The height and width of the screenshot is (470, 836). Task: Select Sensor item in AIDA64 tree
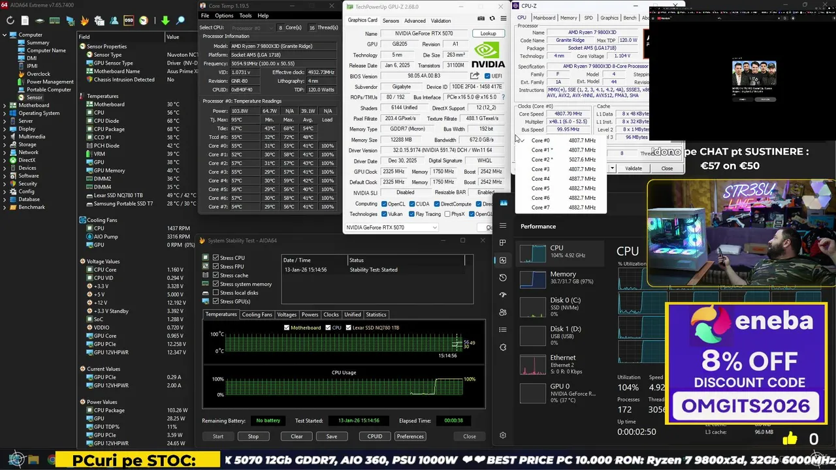(x=35, y=97)
